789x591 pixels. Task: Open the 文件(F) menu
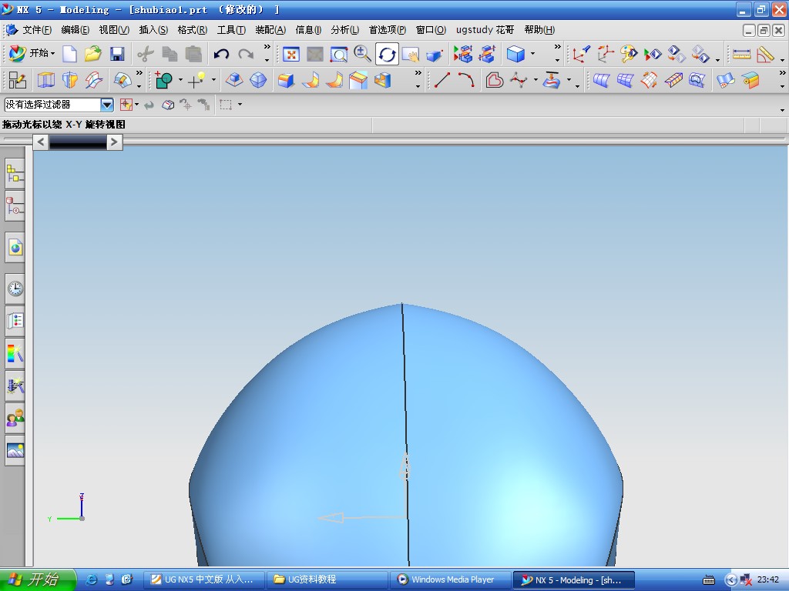(x=37, y=30)
